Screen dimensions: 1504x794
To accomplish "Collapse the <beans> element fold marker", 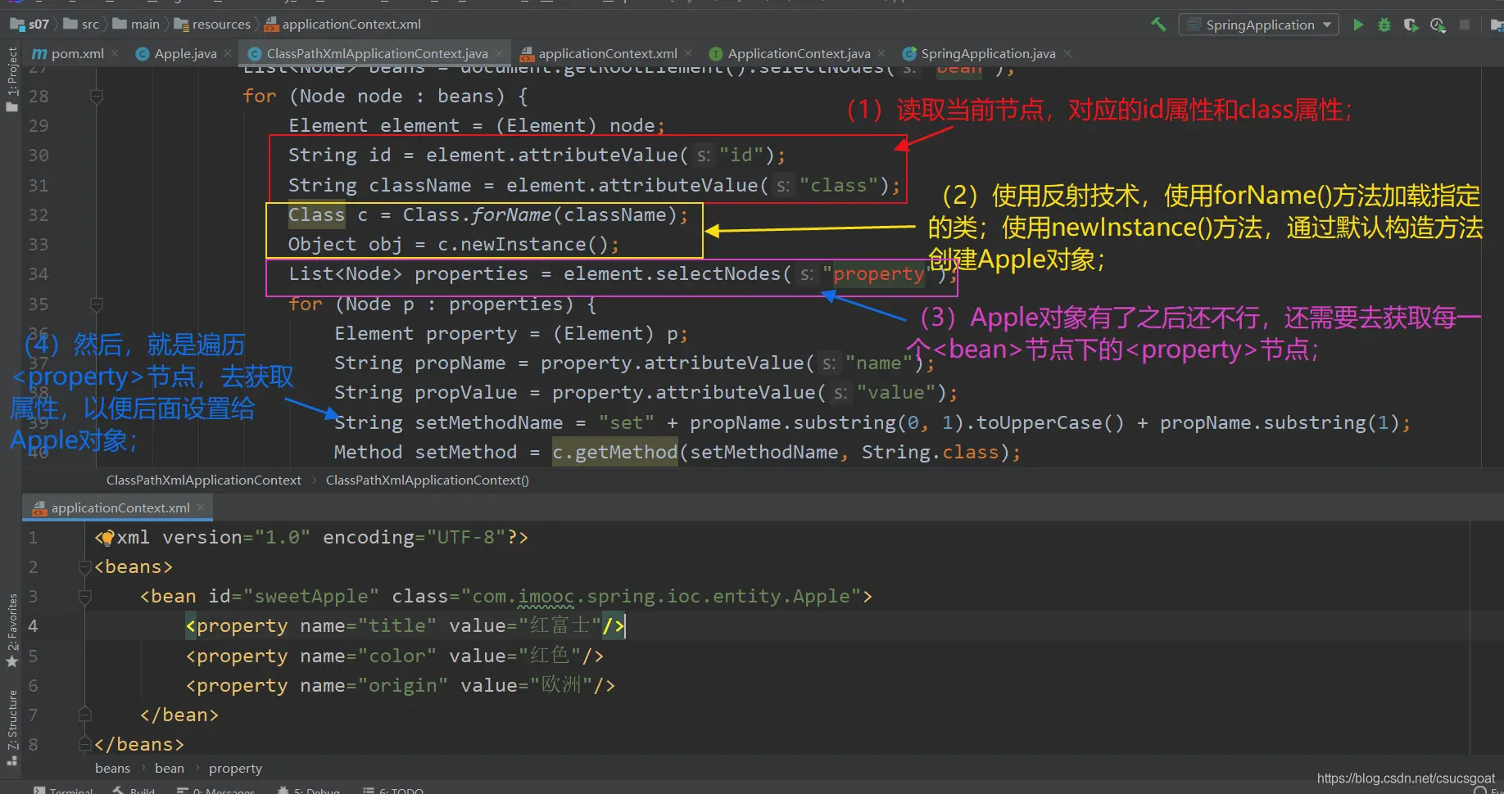I will pos(84,566).
